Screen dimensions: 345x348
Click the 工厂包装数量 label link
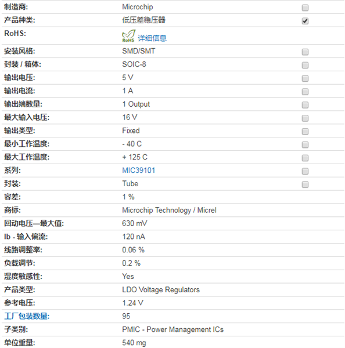[27, 316]
